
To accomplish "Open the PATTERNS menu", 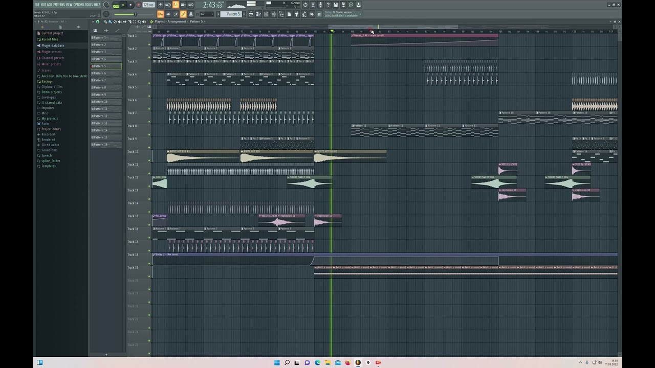I will (x=59, y=5).
